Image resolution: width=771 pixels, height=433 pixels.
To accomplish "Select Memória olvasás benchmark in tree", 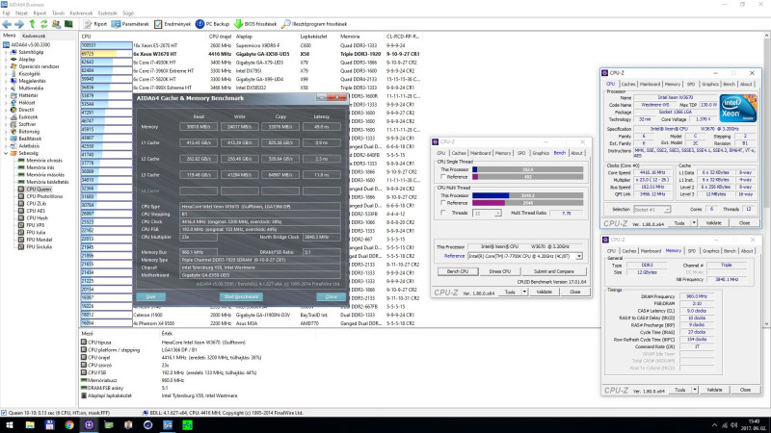I will coord(40,160).
